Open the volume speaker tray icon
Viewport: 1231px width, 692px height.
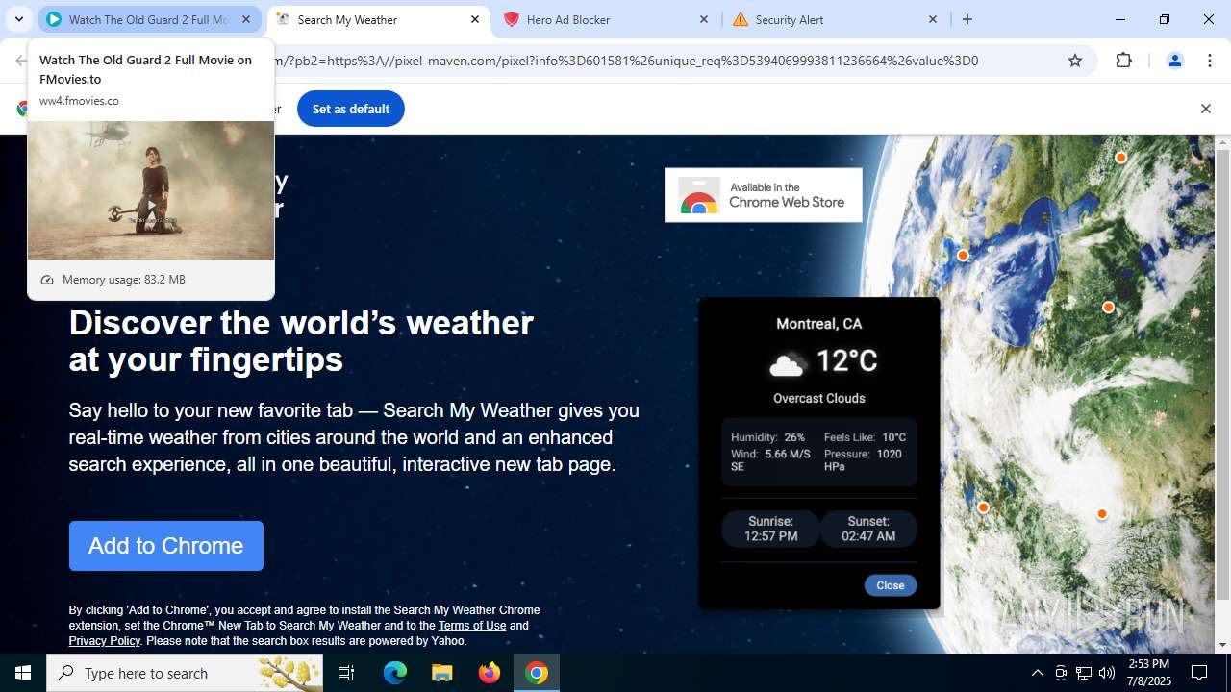tap(1107, 673)
